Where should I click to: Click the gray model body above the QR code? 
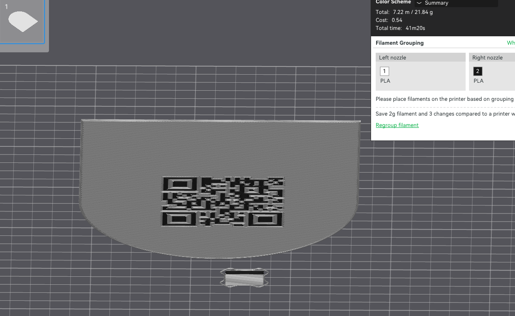[x=220, y=148]
